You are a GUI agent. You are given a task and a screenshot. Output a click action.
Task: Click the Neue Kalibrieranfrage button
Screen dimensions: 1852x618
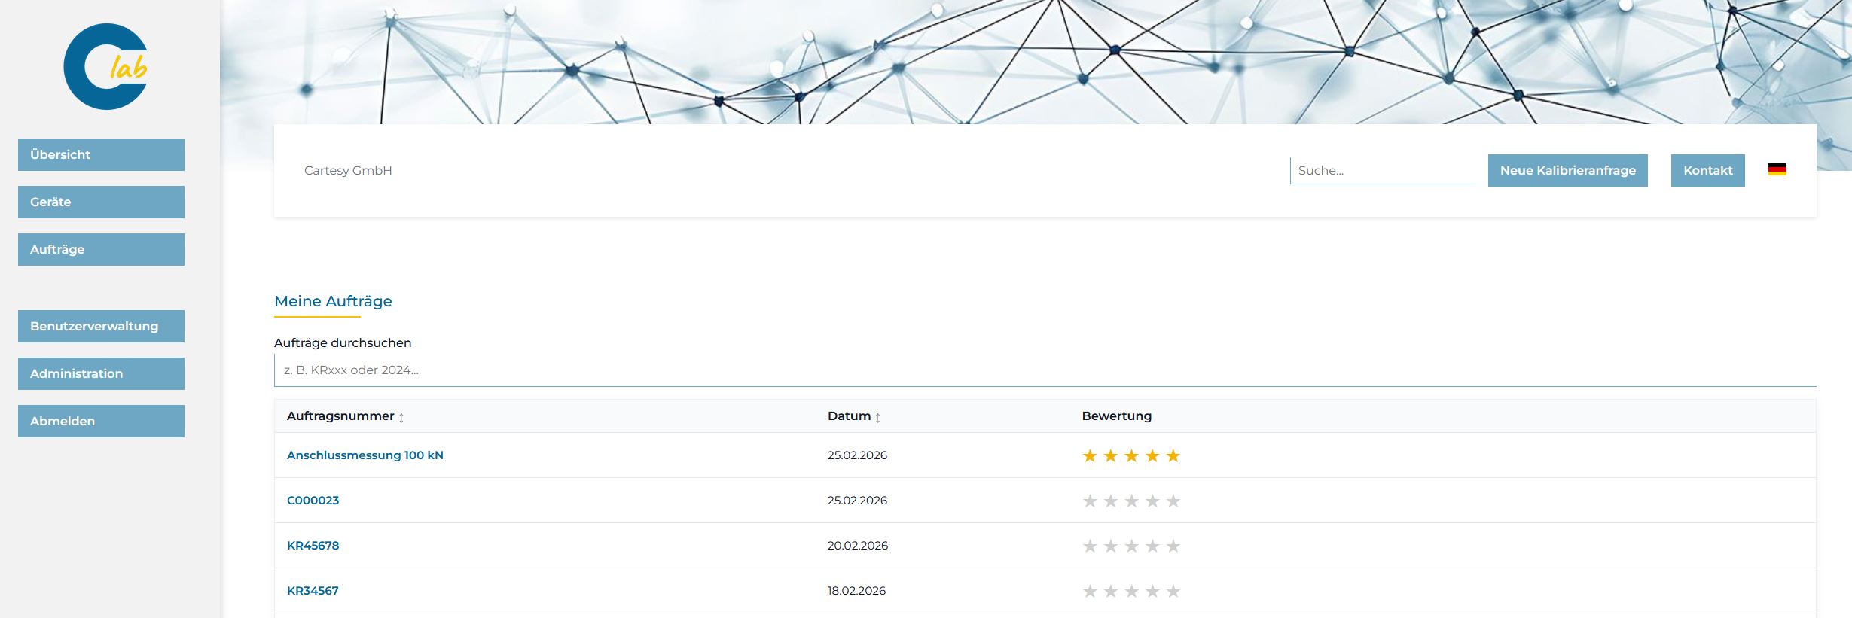pyautogui.click(x=1567, y=170)
